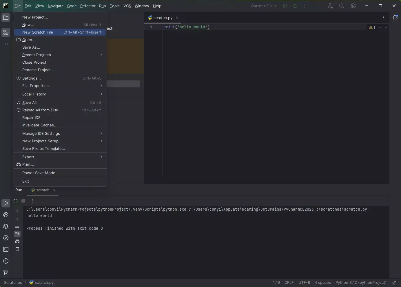Open the VCS menu

click(x=127, y=6)
